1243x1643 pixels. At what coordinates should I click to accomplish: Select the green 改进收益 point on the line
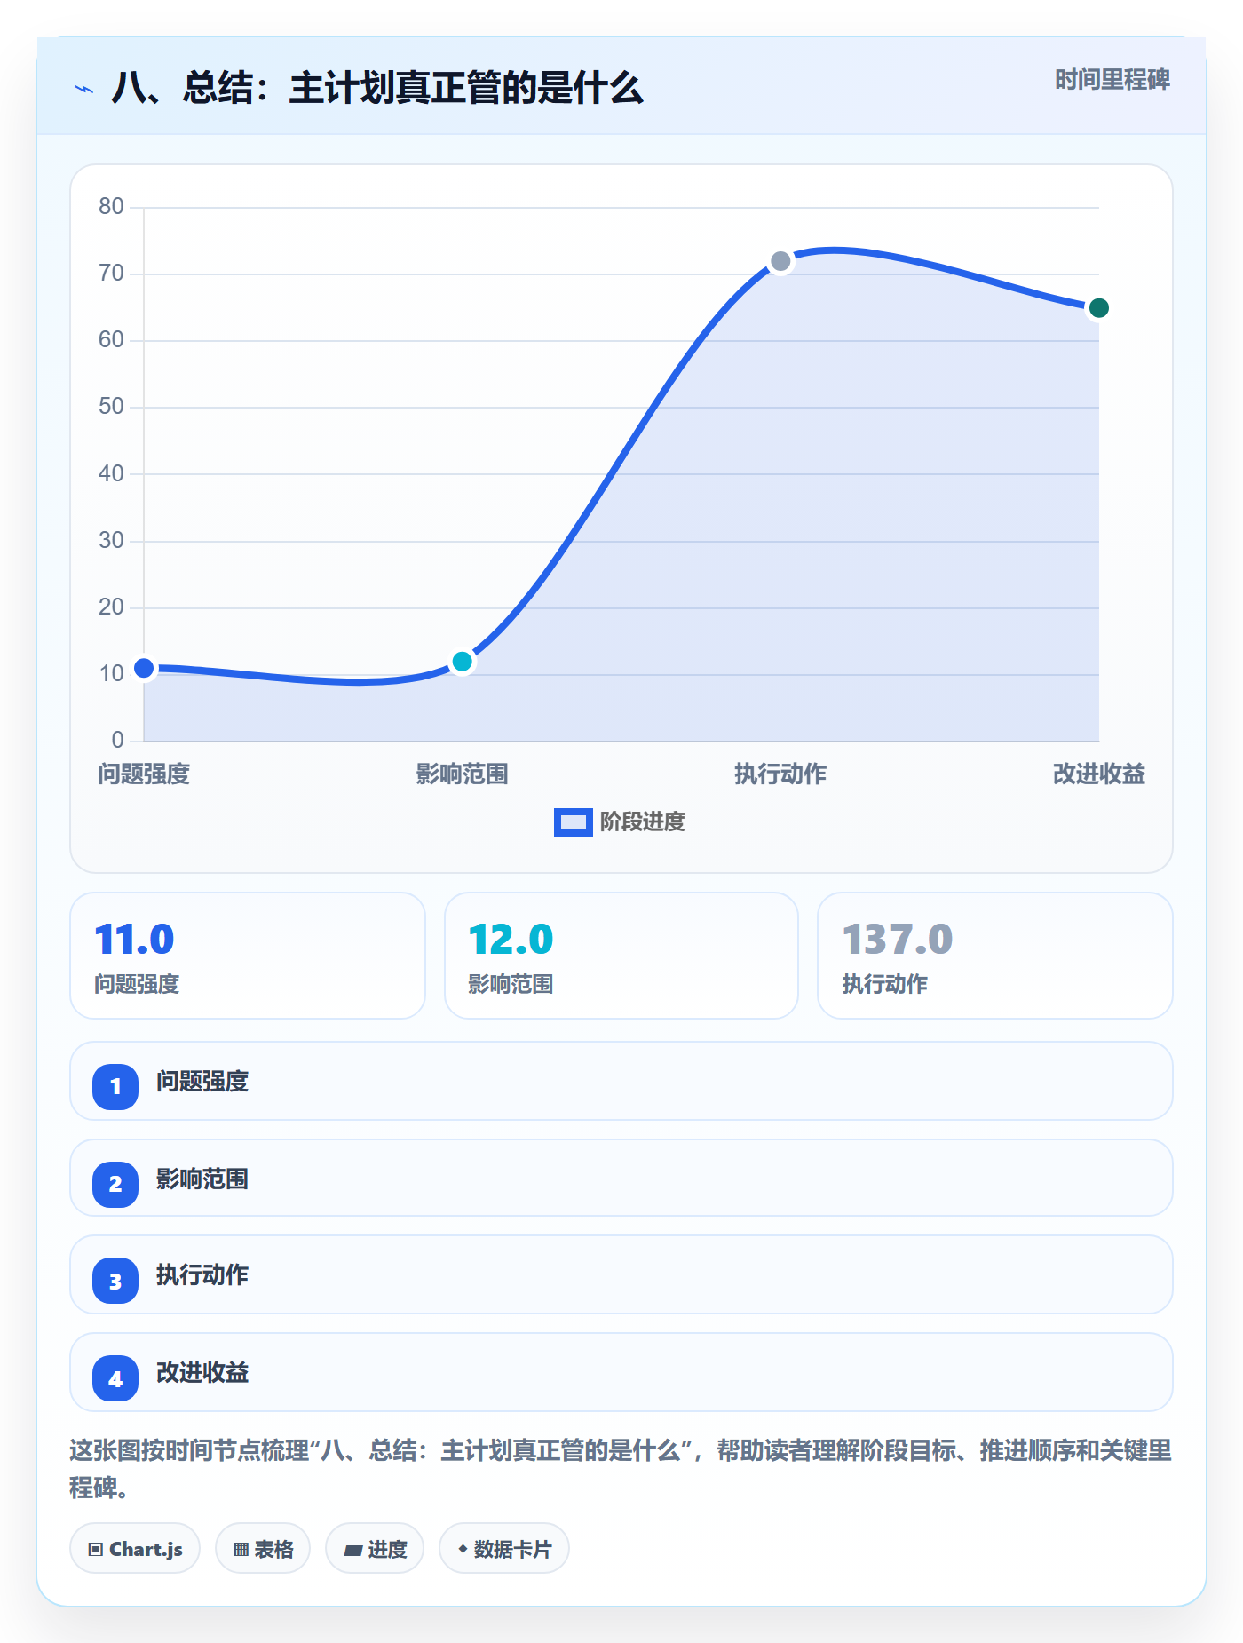pos(1098,308)
